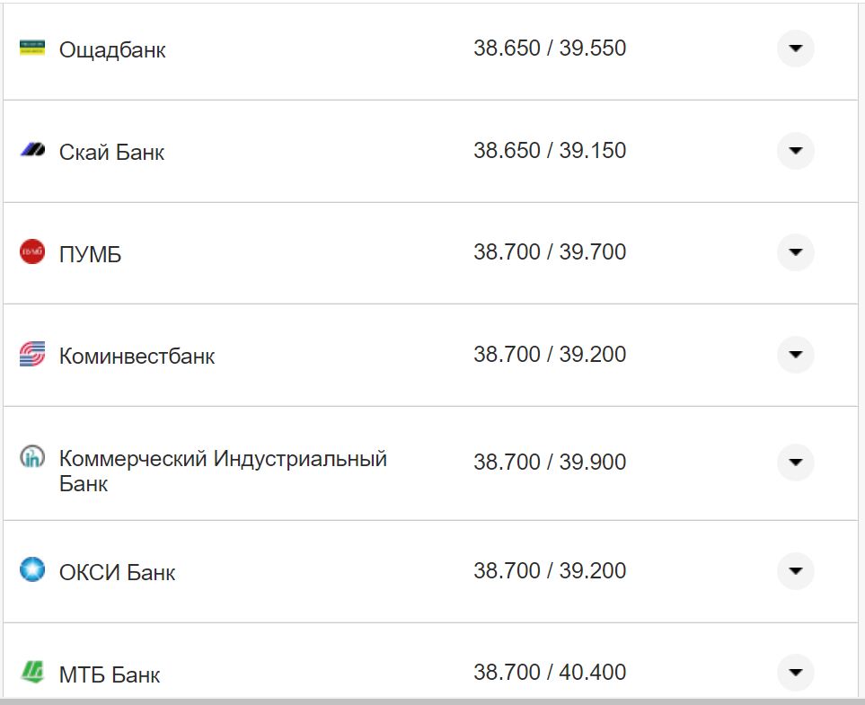Select the green МТБ Банк logo
This screenshot has height=705, width=865.
click(32, 671)
